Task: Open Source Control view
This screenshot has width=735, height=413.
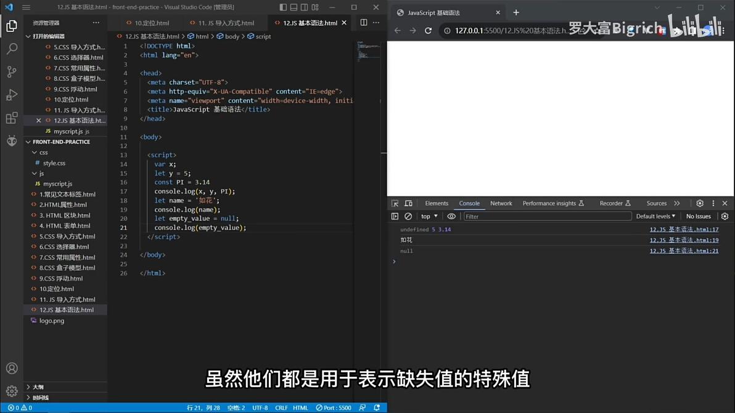Action: tap(12, 71)
